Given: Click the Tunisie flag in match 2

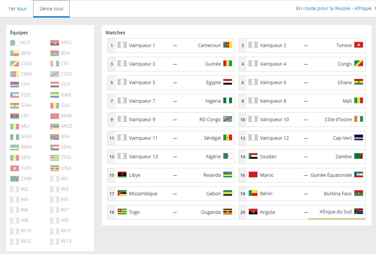Looking at the screenshot, I should tap(359, 45).
